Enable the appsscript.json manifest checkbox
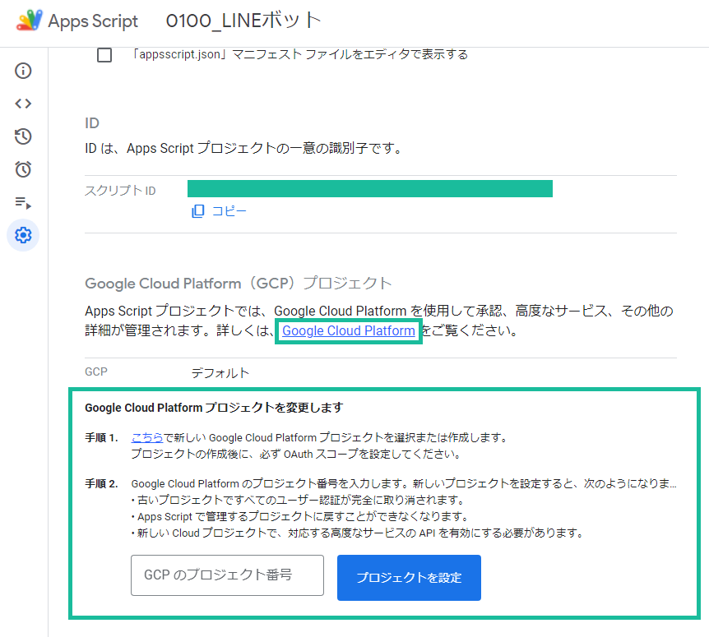The image size is (709, 637). tap(104, 55)
